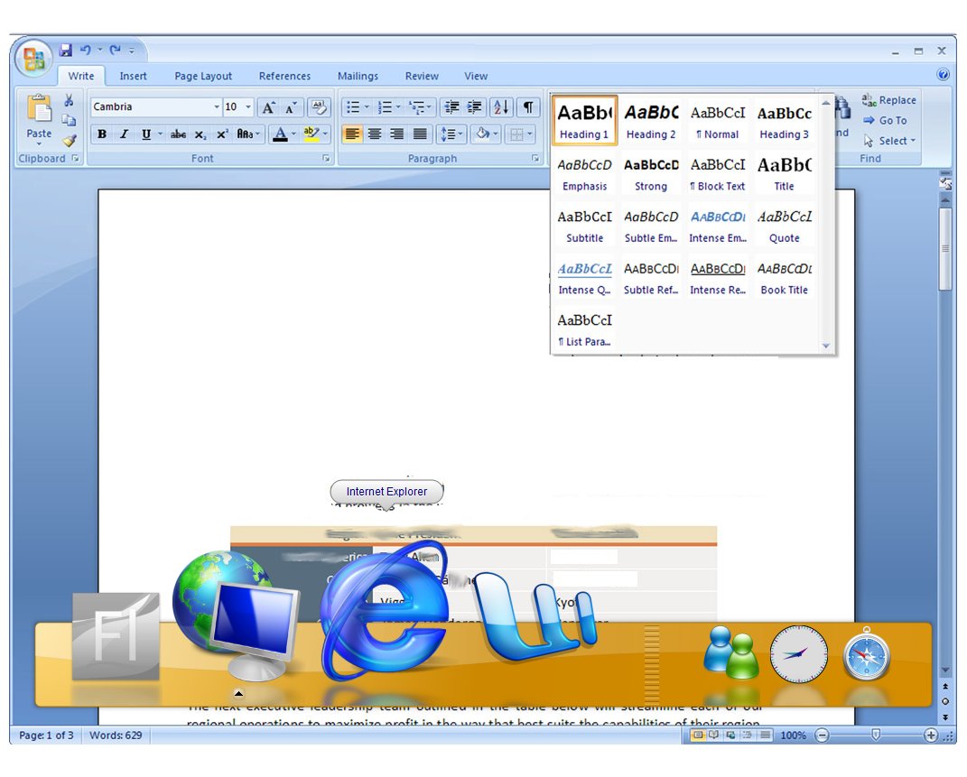Switch to the Mailings tab
Viewport: 967px width, 777px height.
pyautogui.click(x=358, y=77)
